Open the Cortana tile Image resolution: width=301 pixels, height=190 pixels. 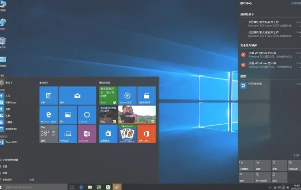87,114
